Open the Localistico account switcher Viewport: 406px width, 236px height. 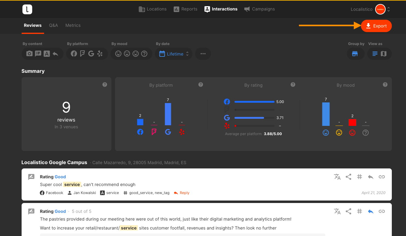[371, 9]
